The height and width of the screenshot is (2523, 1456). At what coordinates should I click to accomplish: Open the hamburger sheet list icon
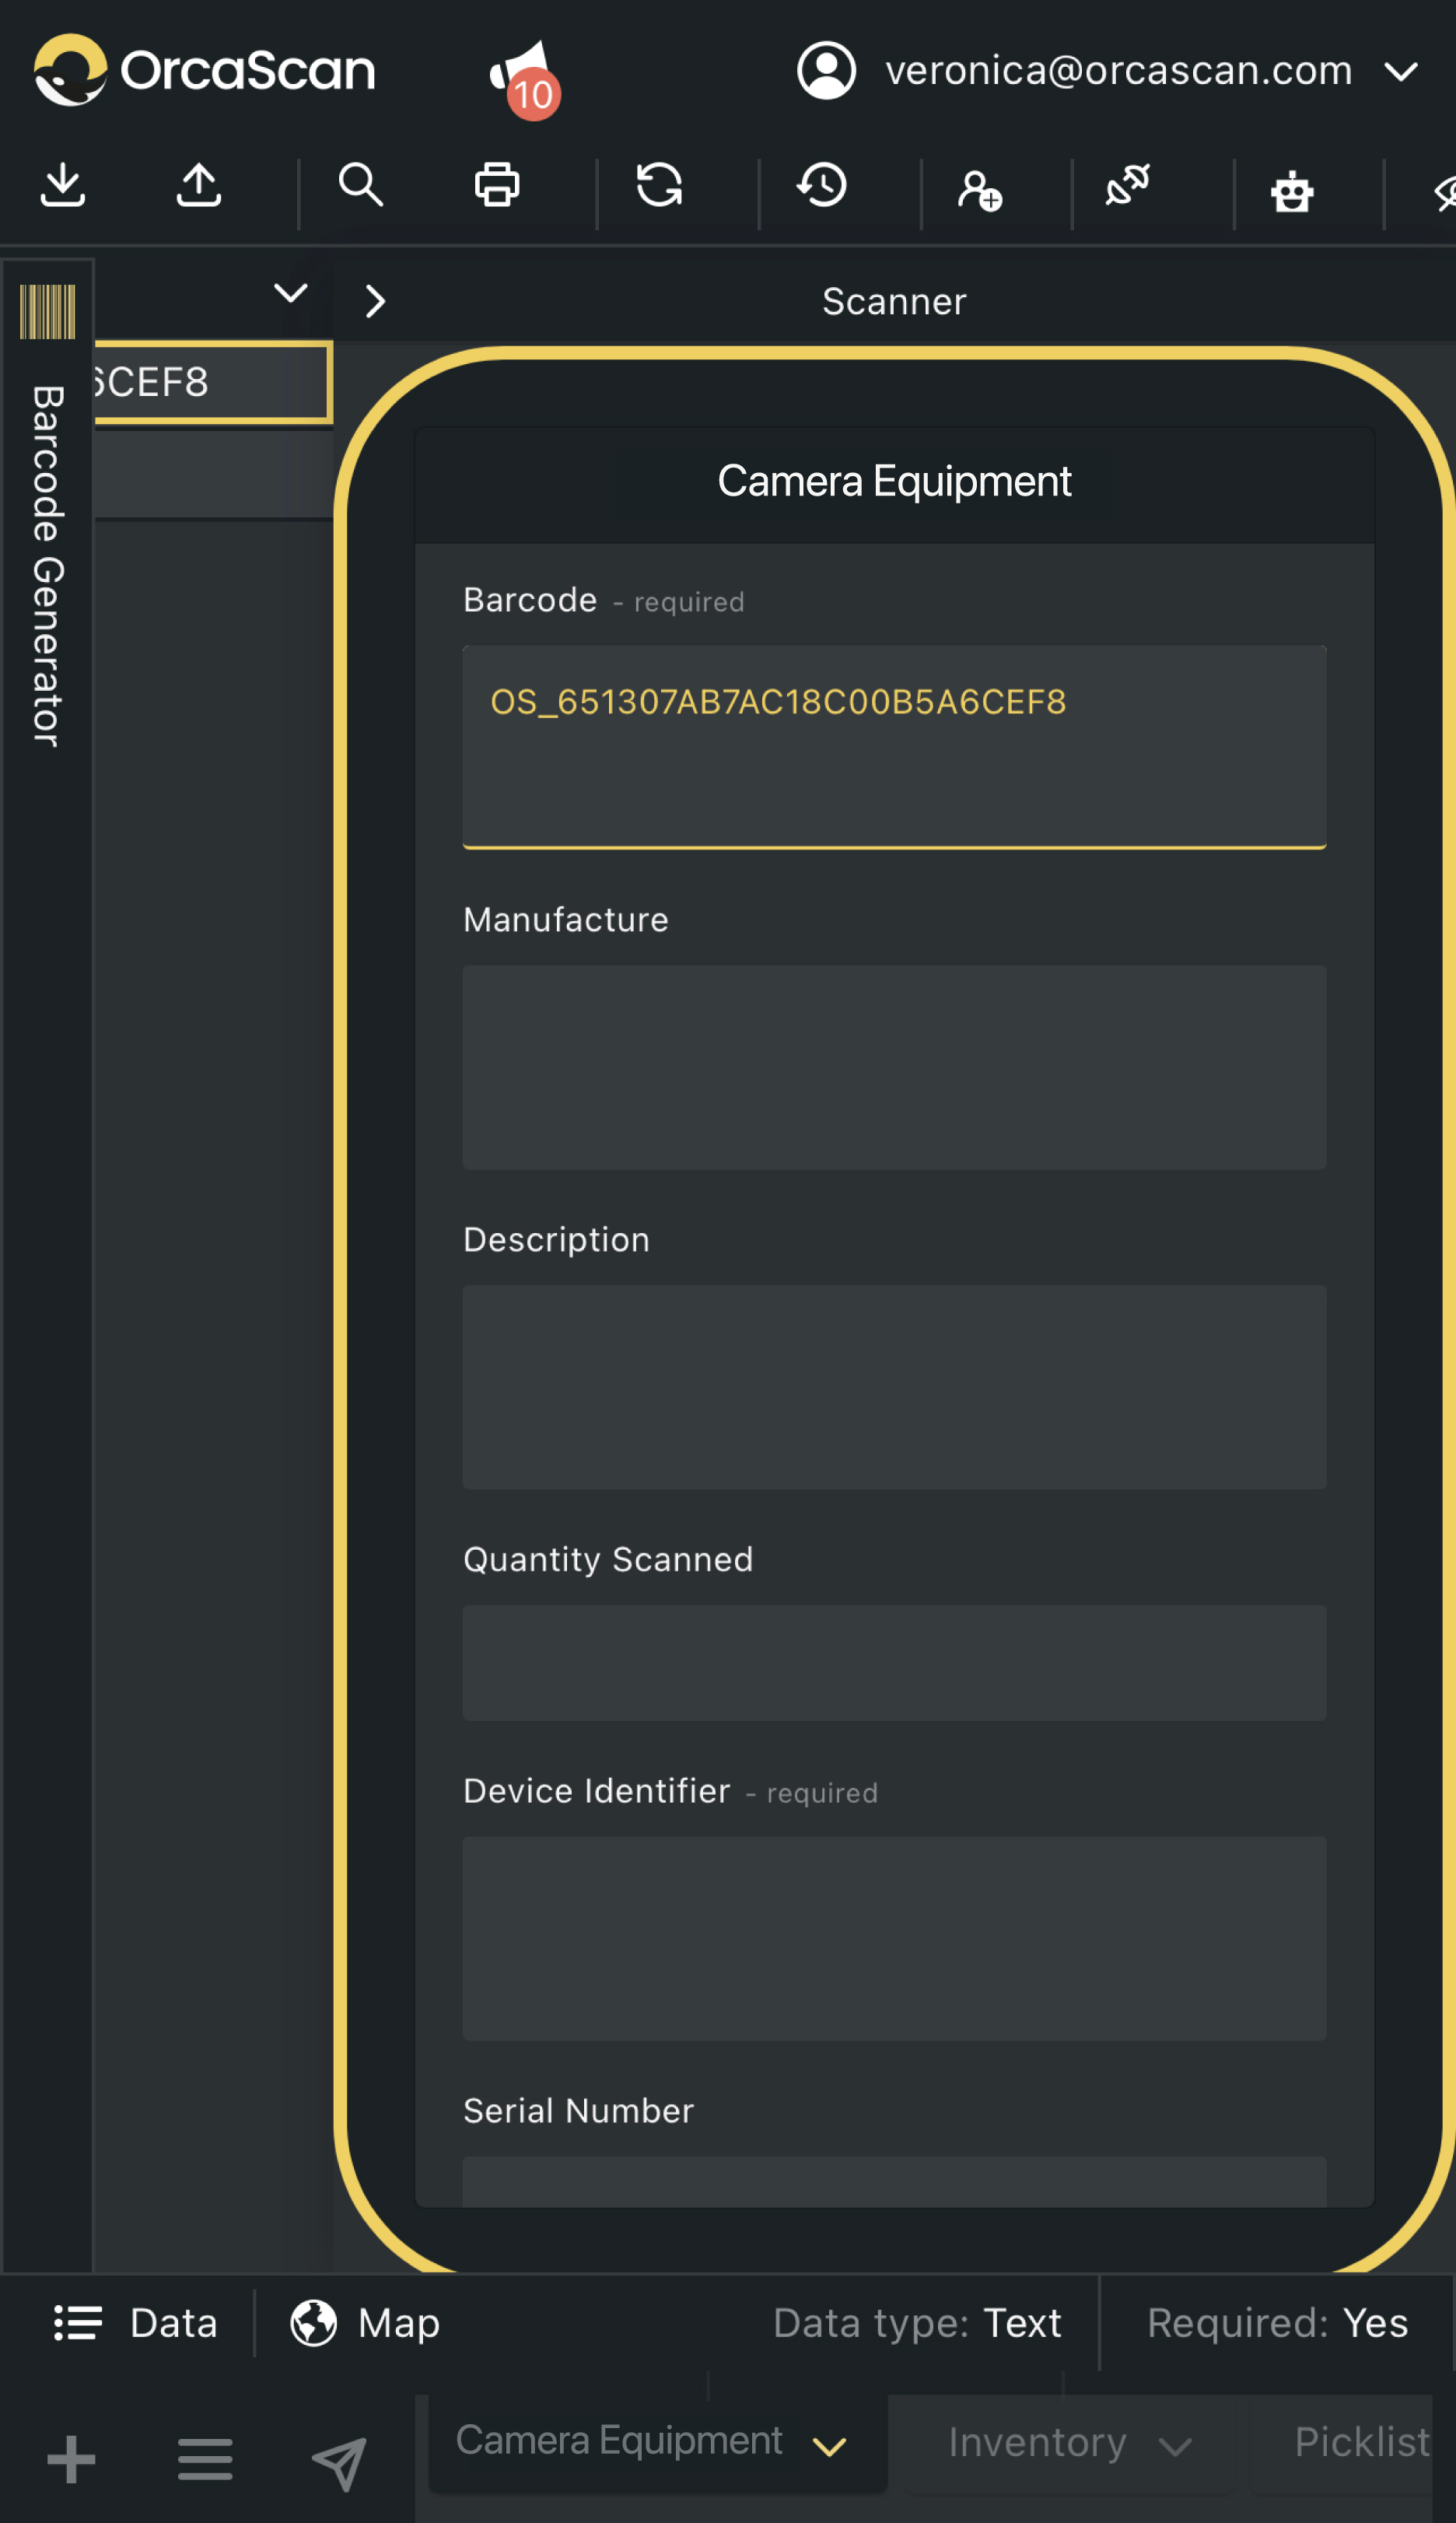click(205, 2459)
